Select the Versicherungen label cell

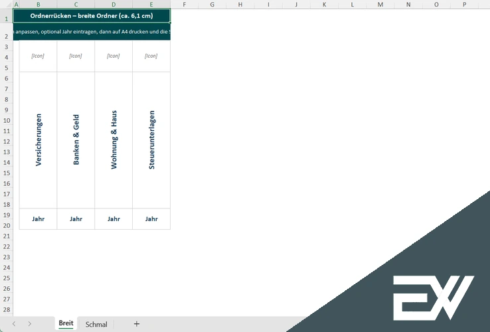pos(38,140)
